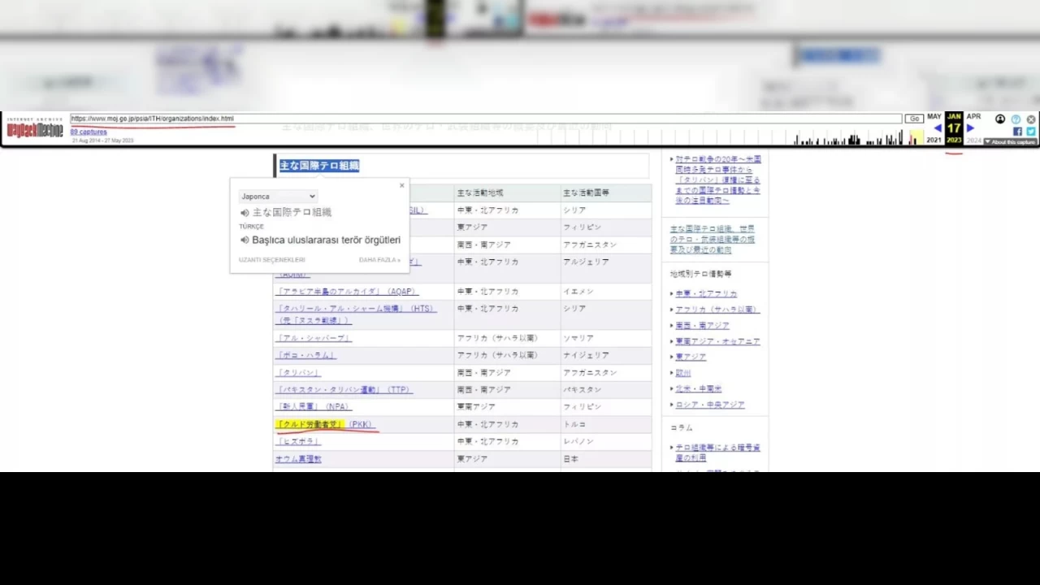Open sidebar 東アジア region link

pyautogui.click(x=691, y=357)
